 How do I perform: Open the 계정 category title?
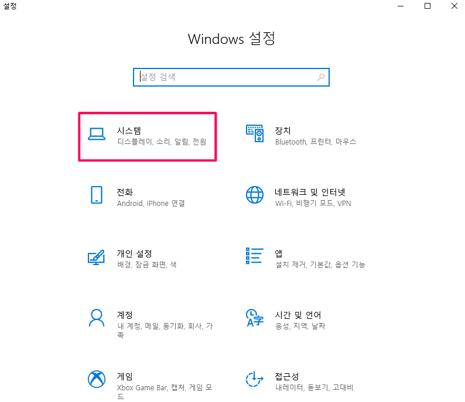tap(125, 315)
